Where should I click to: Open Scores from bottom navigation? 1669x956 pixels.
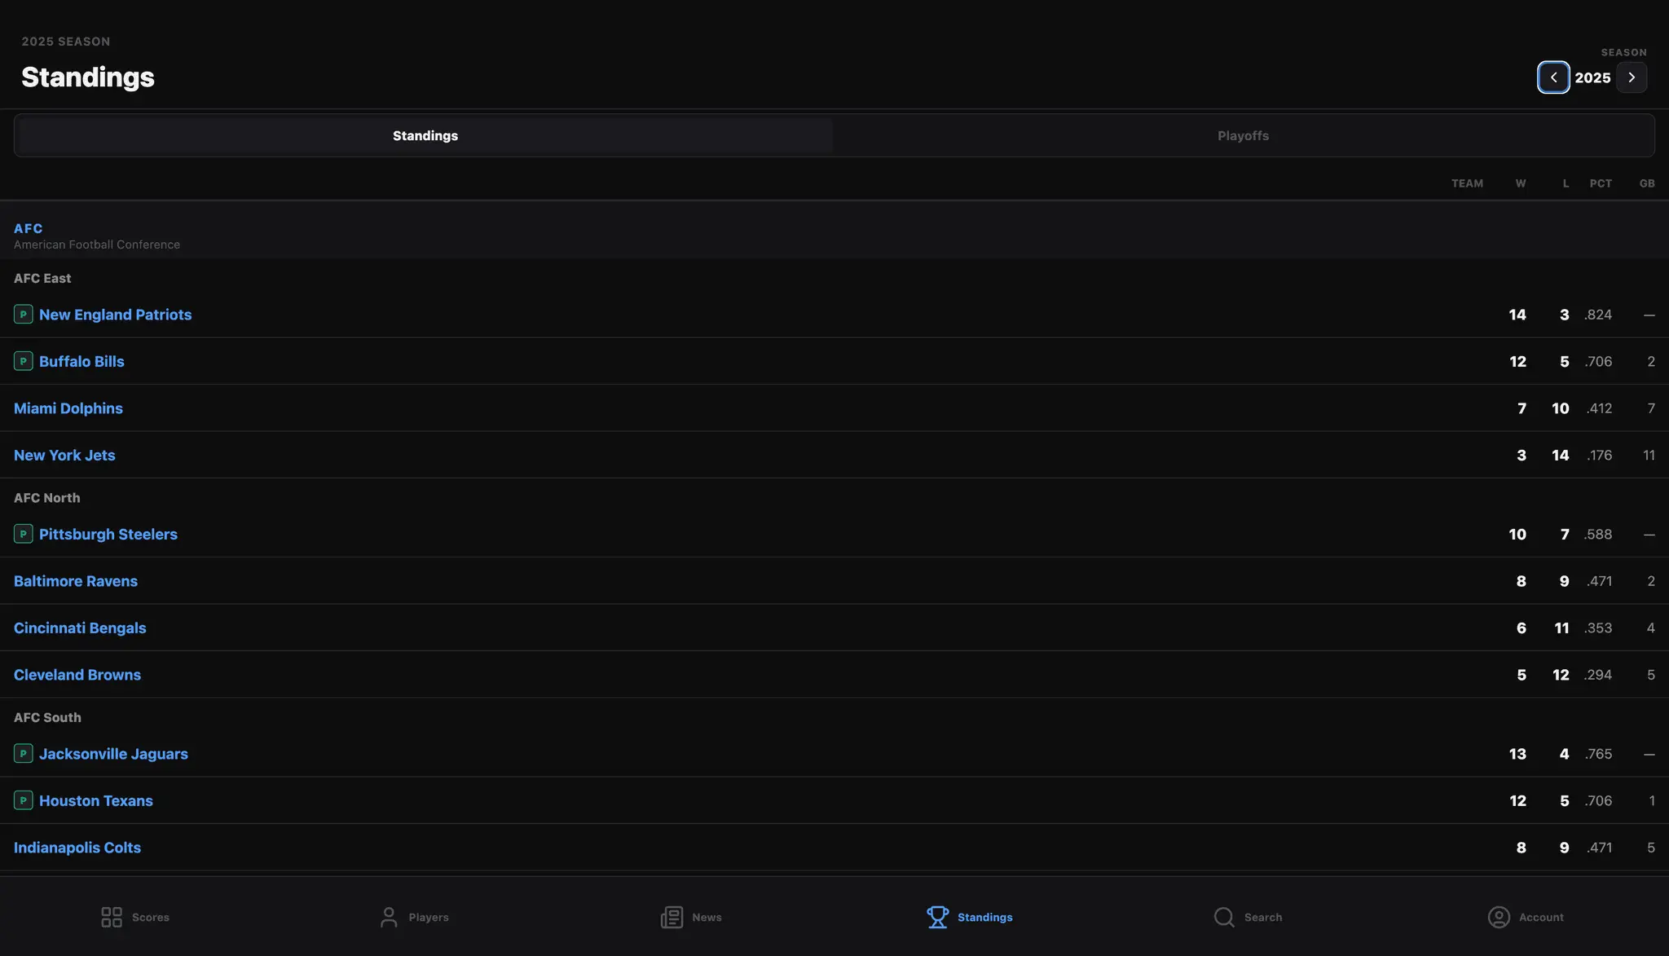pos(135,917)
